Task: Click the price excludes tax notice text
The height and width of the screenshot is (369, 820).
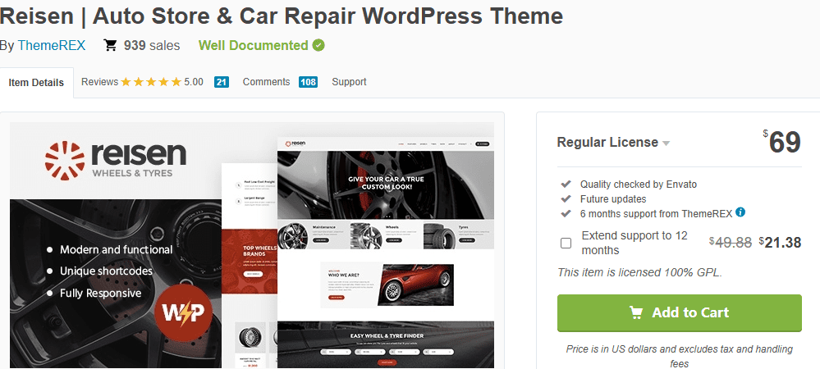Action: pos(680,356)
